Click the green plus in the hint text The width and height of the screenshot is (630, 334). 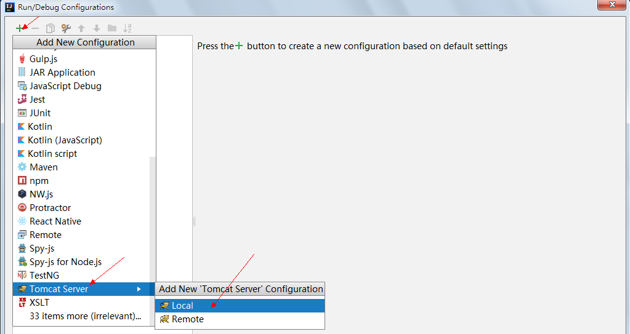(x=239, y=46)
